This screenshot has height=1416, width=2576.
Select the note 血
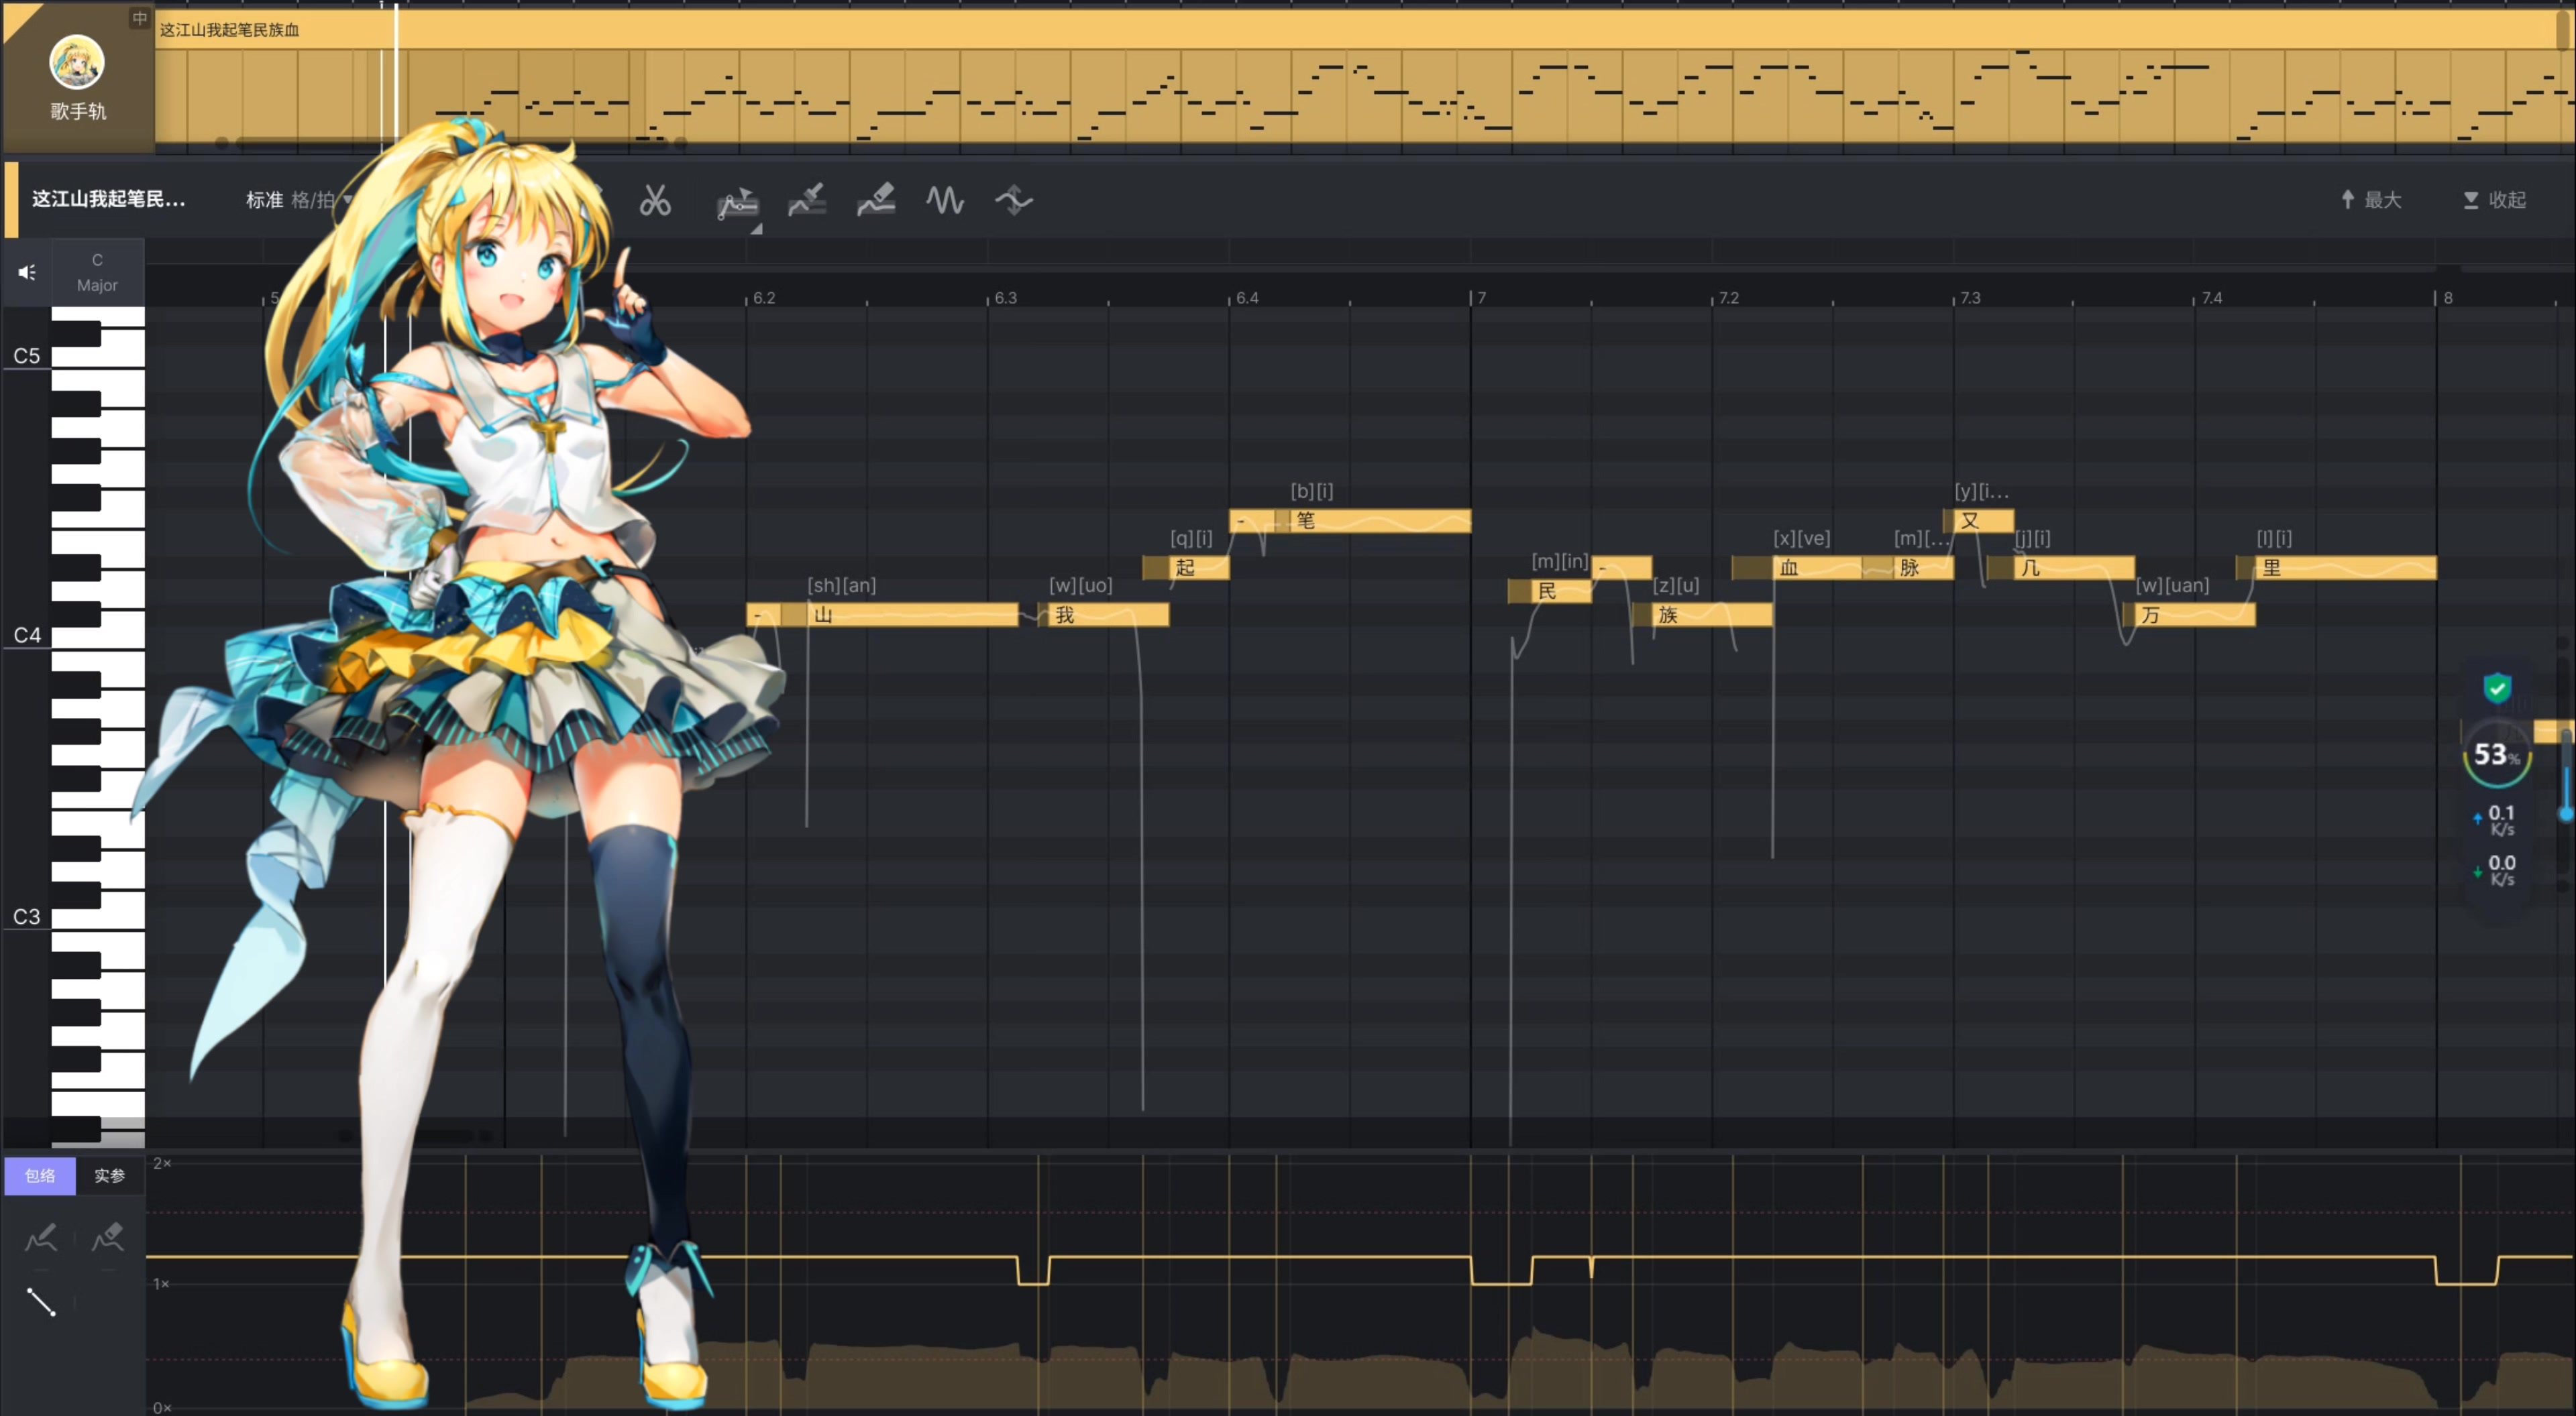[x=1817, y=568]
